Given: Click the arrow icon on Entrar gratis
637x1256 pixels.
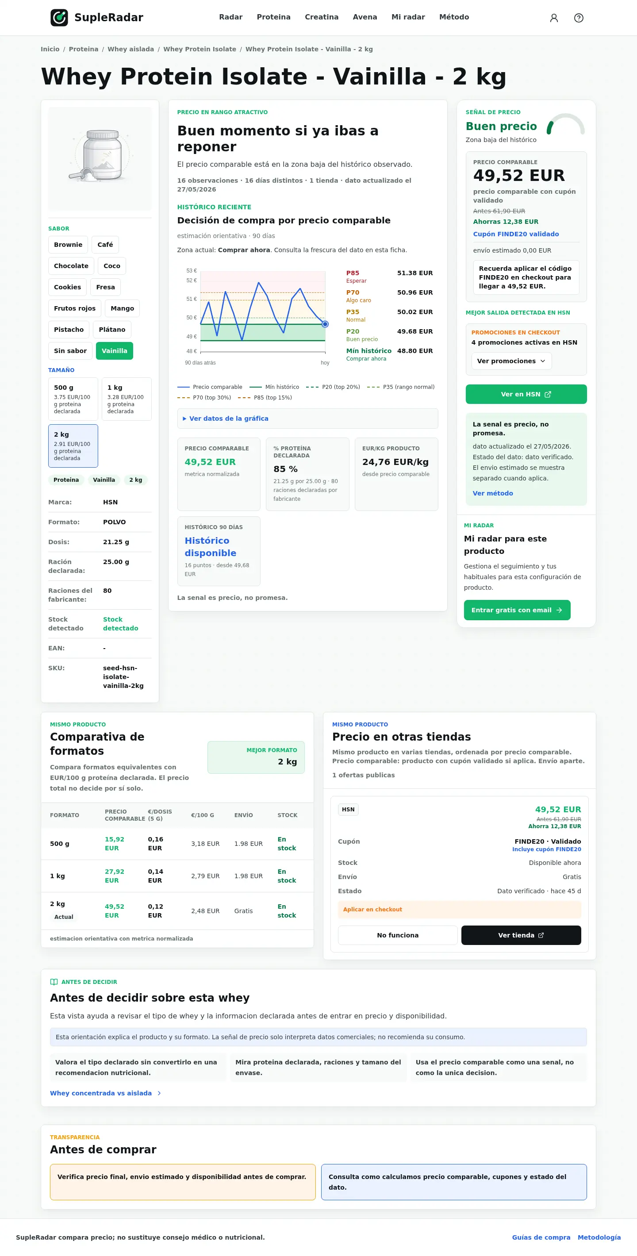Looking at the screenshot, I should pyautogui.click(x=559, y=610).
